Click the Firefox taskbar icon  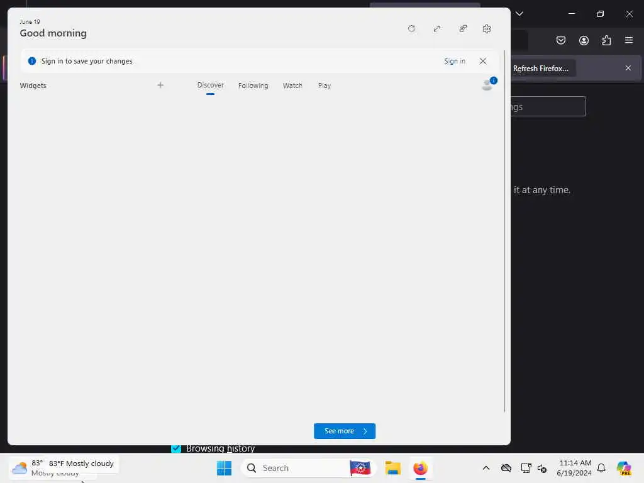pos(421,468)
